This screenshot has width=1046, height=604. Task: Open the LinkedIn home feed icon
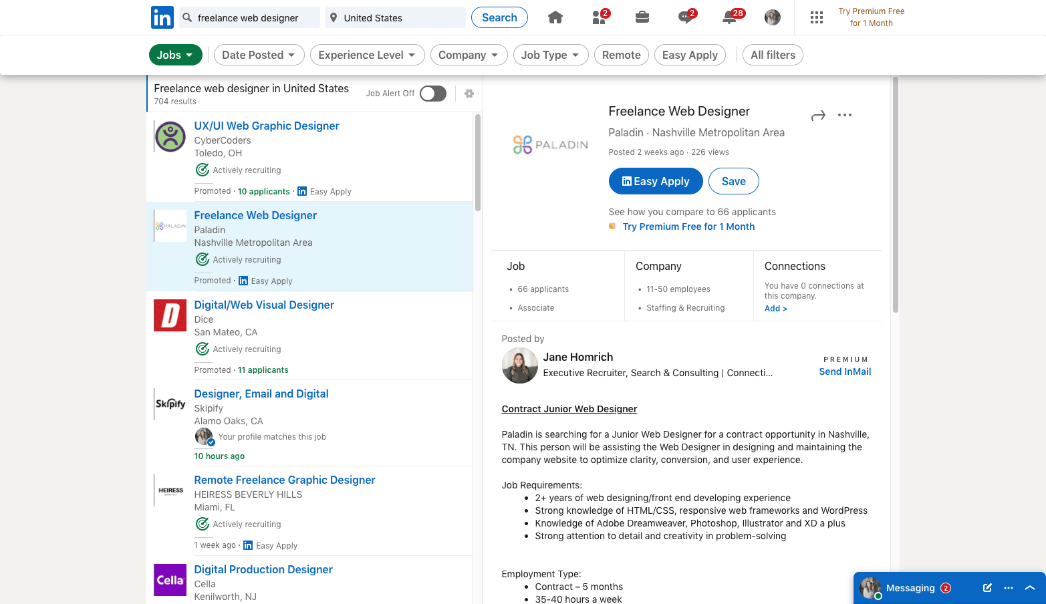pos(555,17)
